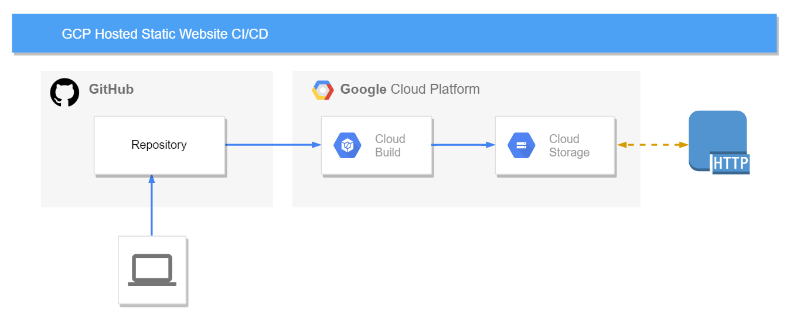This screenshot has height=324, width=797.
Task: Click the Cloud Build label text
Action: coord(390,145)
